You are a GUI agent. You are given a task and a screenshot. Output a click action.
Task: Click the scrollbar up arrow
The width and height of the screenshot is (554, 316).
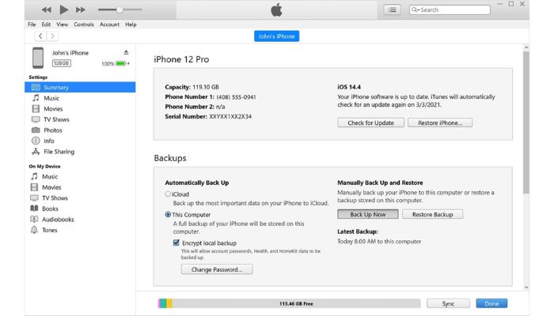tap(526, 47)
